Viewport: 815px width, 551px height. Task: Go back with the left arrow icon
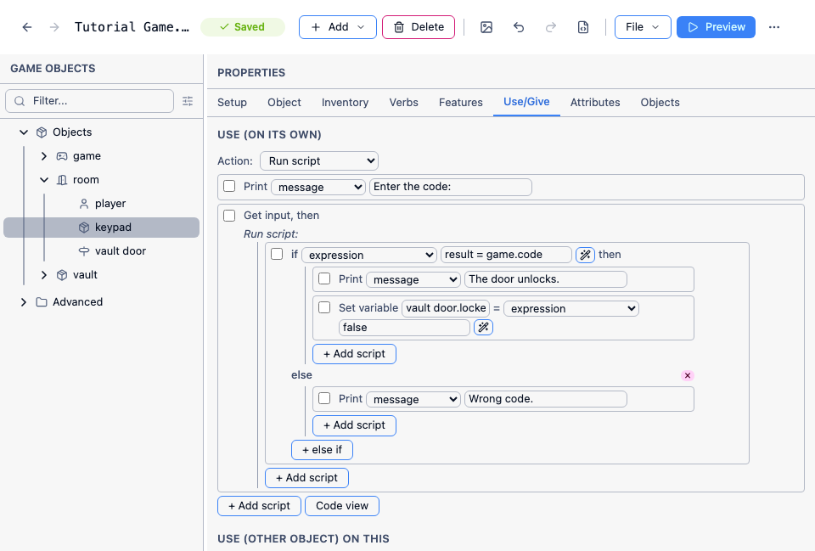tap(27, 27)
